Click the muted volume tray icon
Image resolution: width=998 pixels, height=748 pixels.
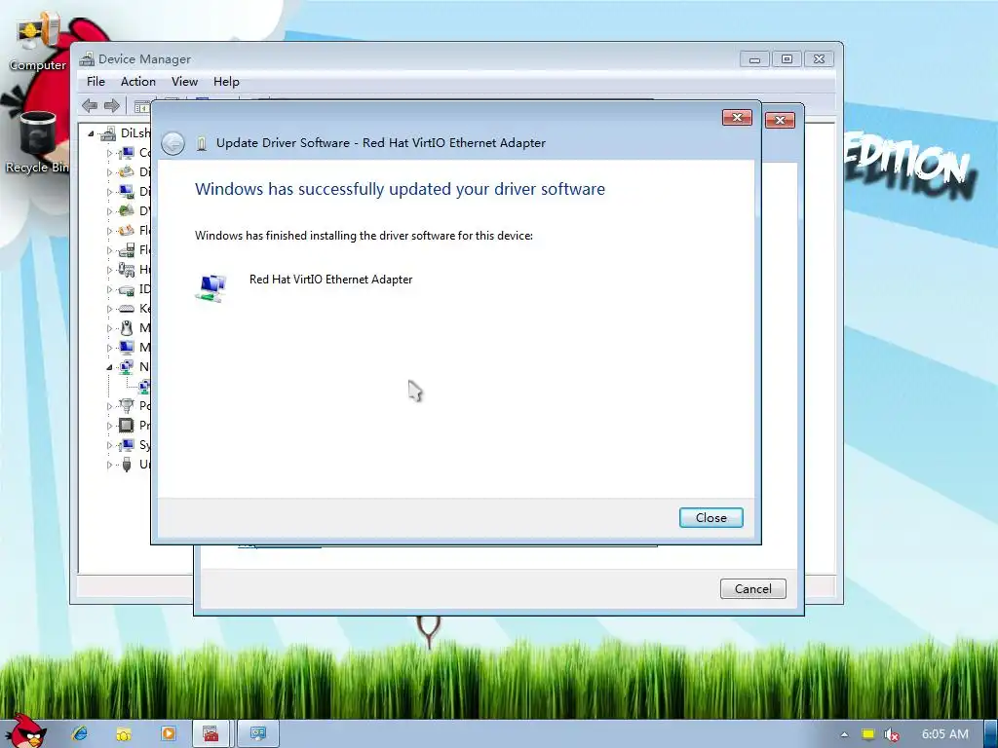pos(892,735)
